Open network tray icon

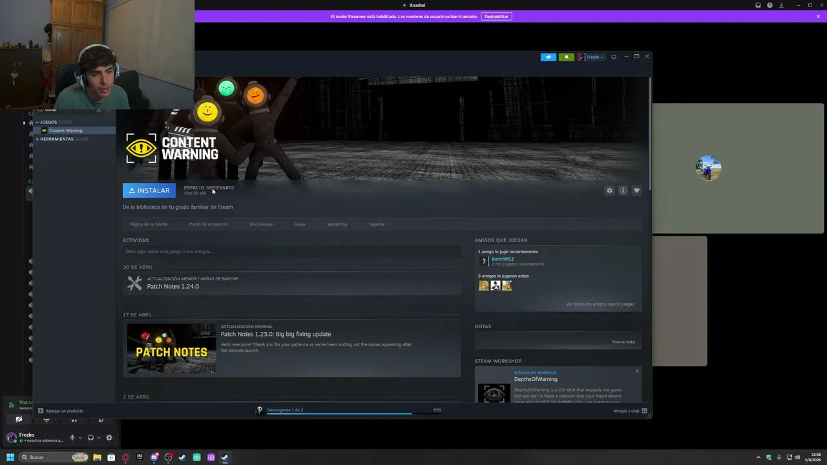point(789,457)
